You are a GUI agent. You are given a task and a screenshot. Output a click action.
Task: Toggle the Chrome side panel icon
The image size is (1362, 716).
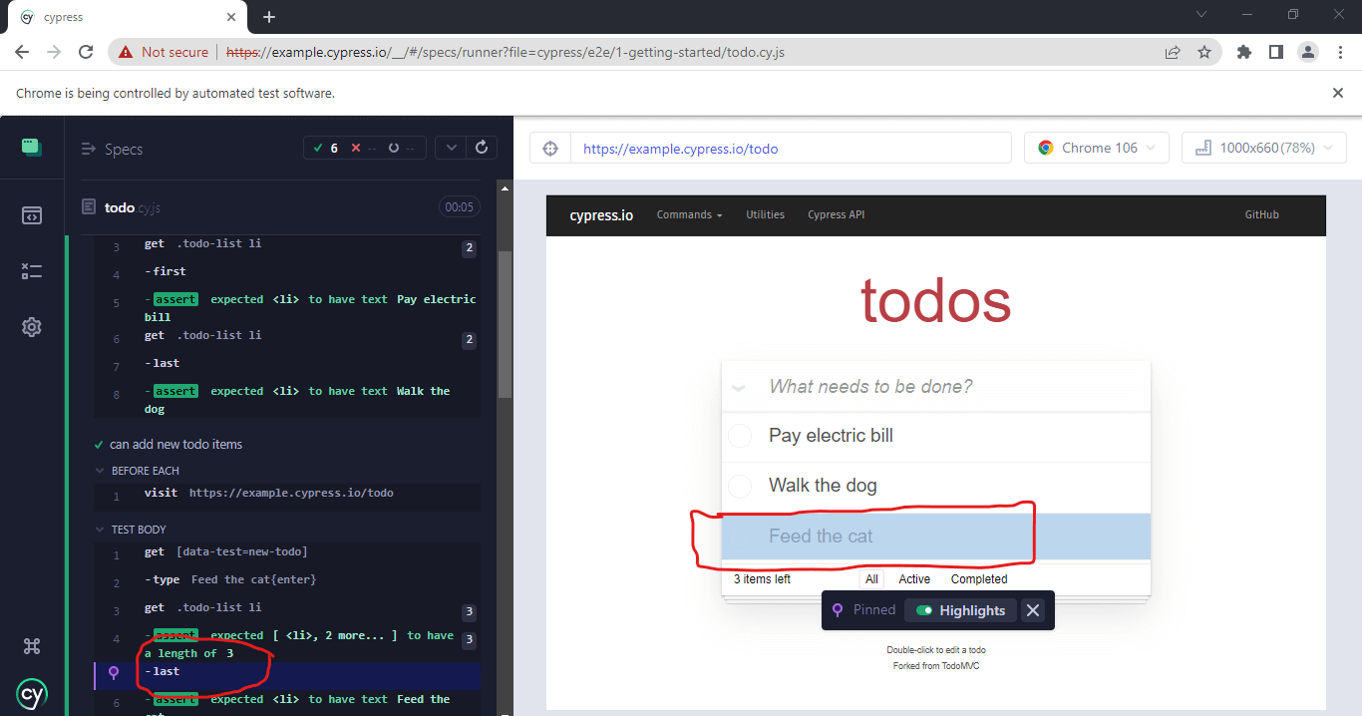[x=1275, y=52]
